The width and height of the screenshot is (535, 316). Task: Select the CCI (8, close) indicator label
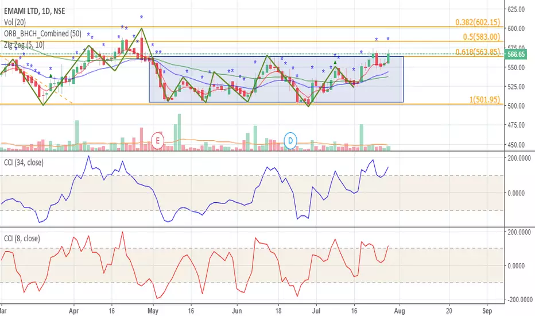pyautogui.click(x=22, y=238)
